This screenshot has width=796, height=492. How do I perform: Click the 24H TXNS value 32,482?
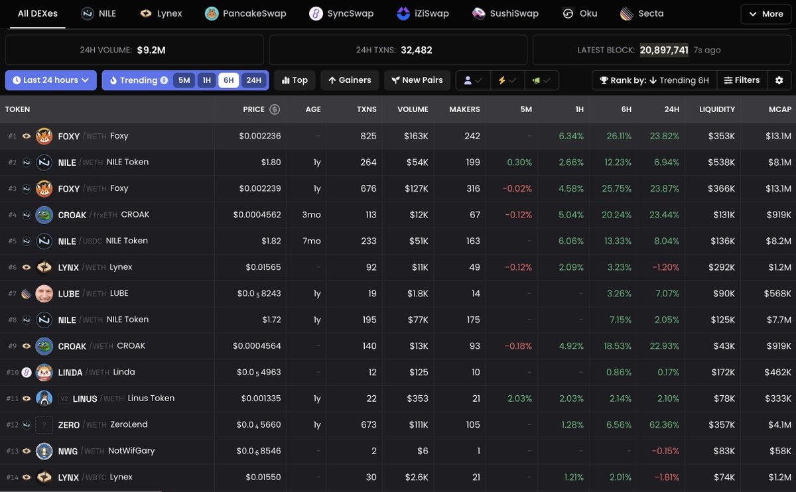417,50
